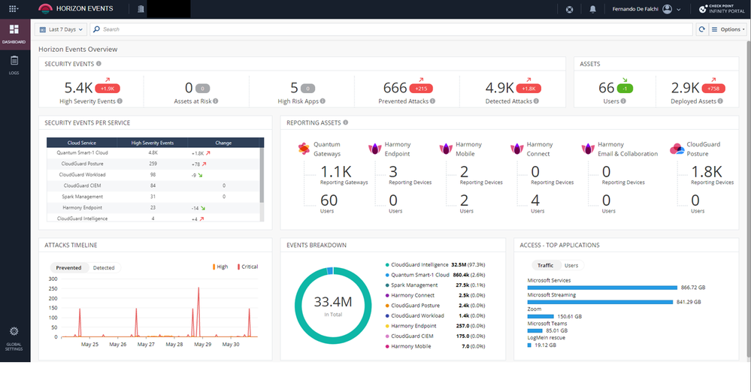Click the building tenant icon
This screenshot has width=751, height=392.
pyautogui.click(x=141, y=9)
